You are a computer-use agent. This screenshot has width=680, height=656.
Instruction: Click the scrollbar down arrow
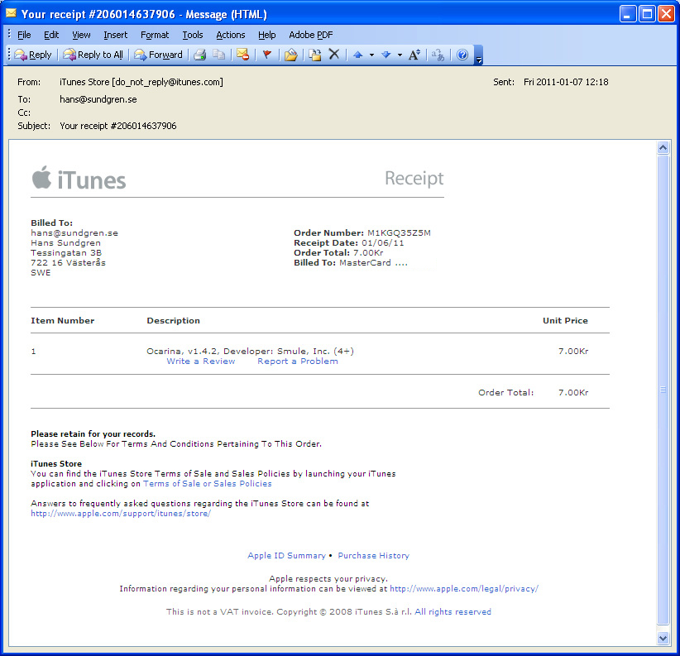point(663,638)
